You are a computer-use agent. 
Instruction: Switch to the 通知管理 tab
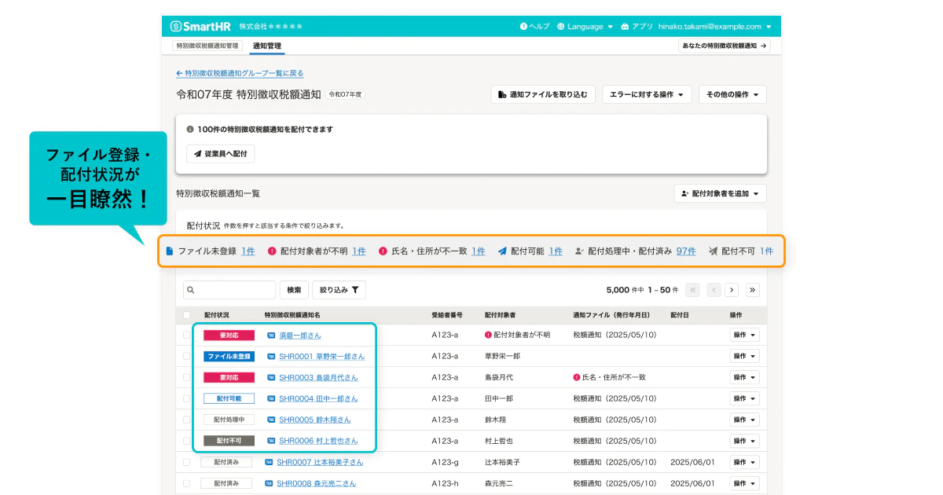tap(266, 46)
